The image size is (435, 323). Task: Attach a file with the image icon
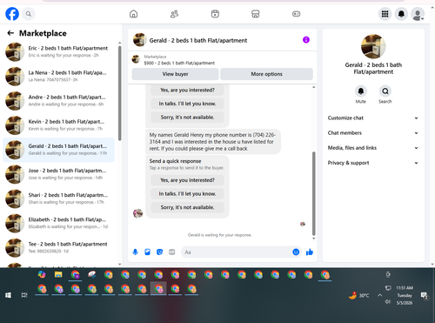click(x=147, y=252)
